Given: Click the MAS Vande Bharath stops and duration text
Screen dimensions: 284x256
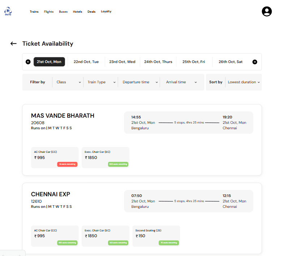Looking at the screenshot, I should (x=189, y=122).
